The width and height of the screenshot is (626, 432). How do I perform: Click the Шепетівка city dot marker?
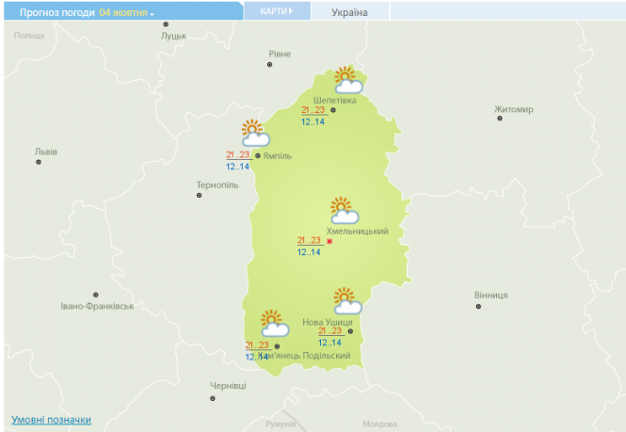(x=333, y=110)
